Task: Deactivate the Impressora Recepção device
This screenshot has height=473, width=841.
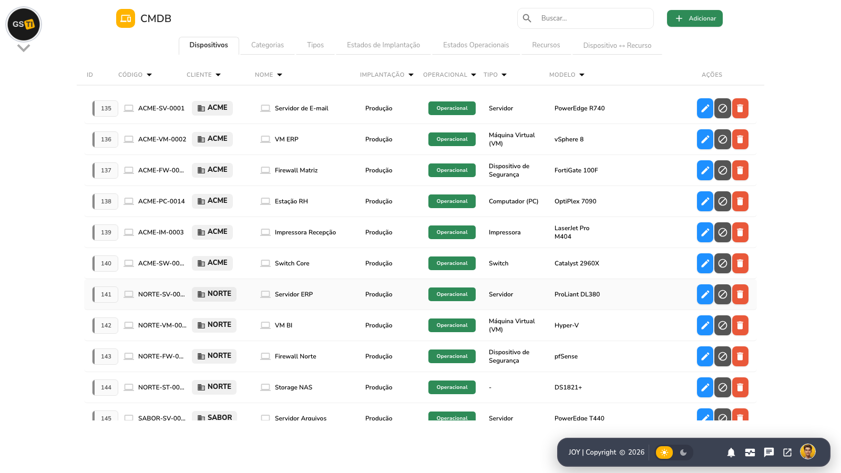Action: [x=723, y=232]
